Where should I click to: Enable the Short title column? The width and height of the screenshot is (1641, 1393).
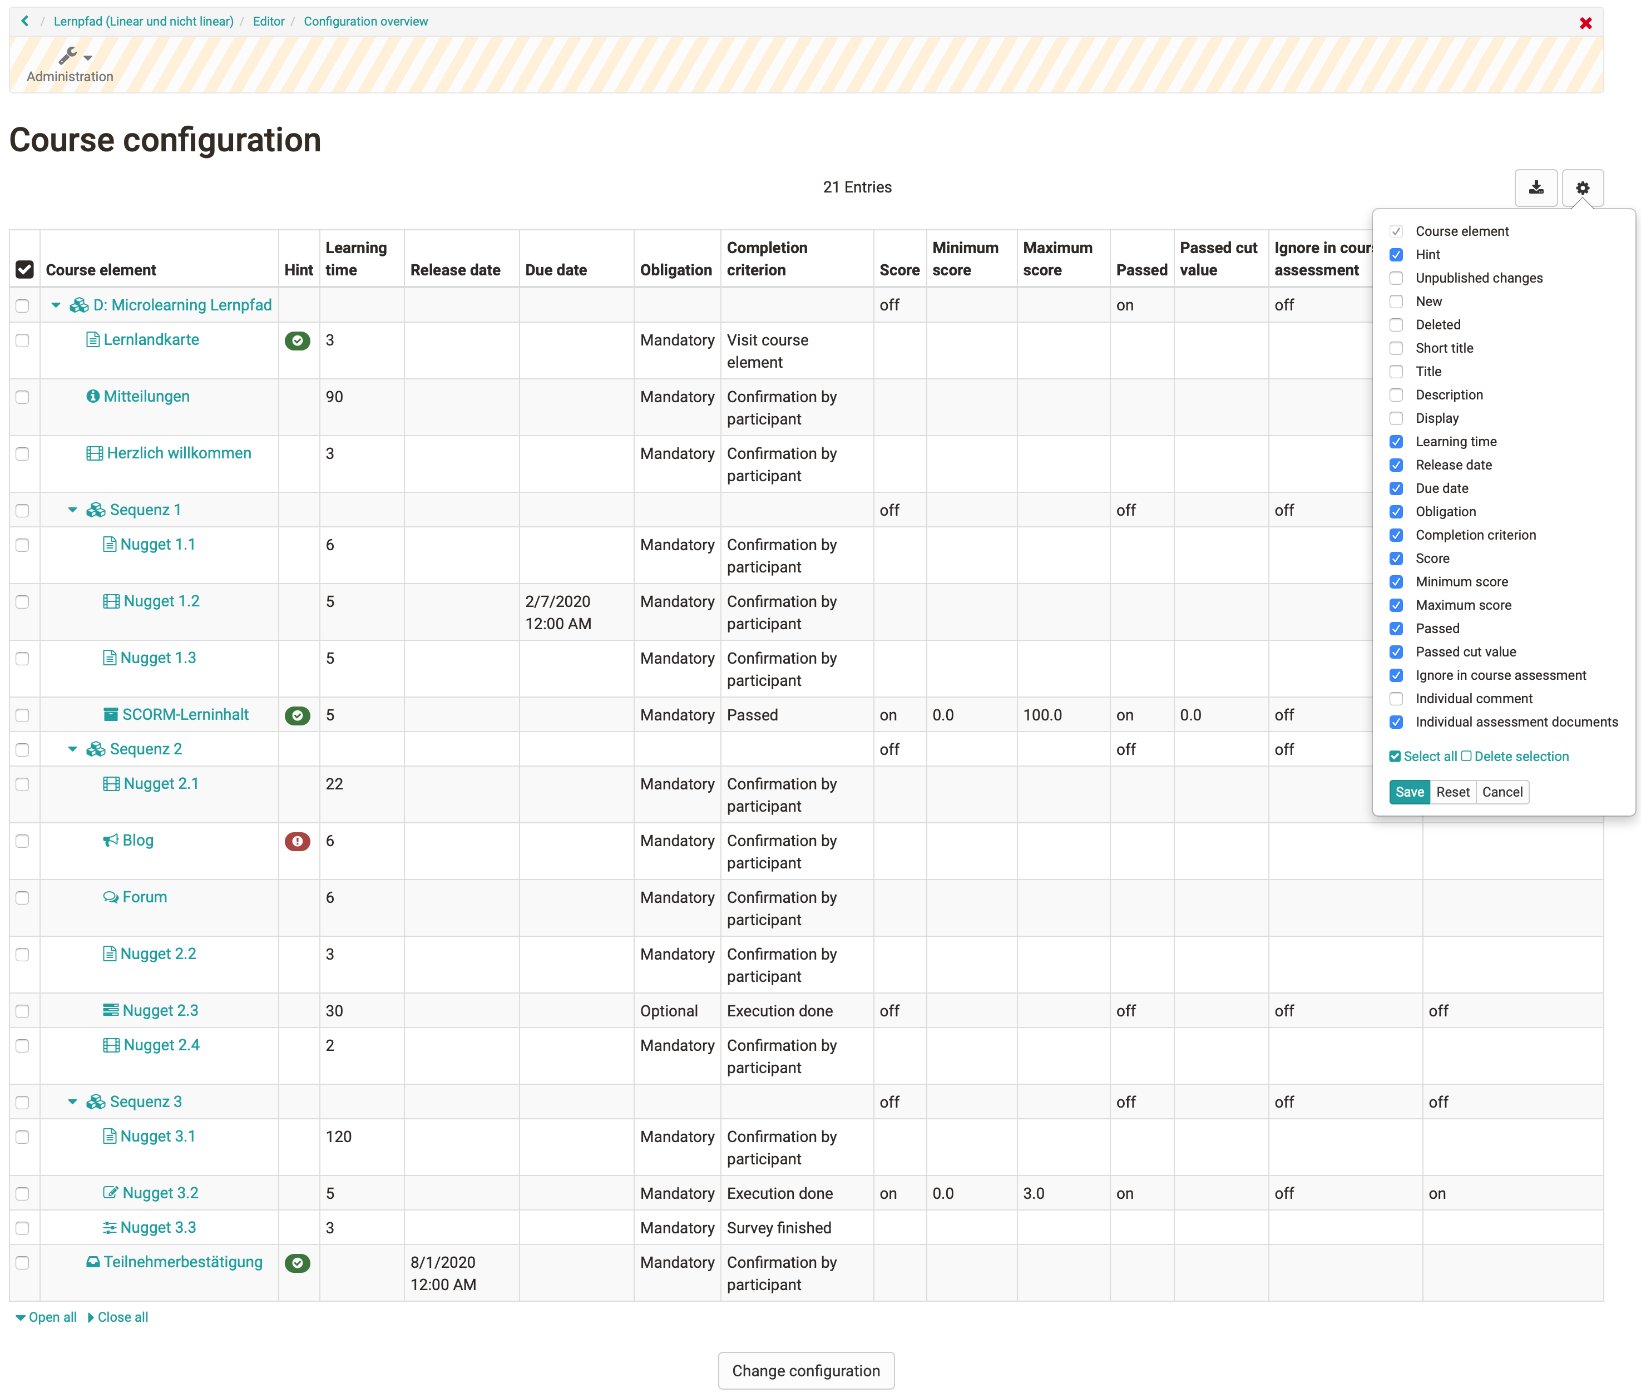click(x=1396, y=348)
